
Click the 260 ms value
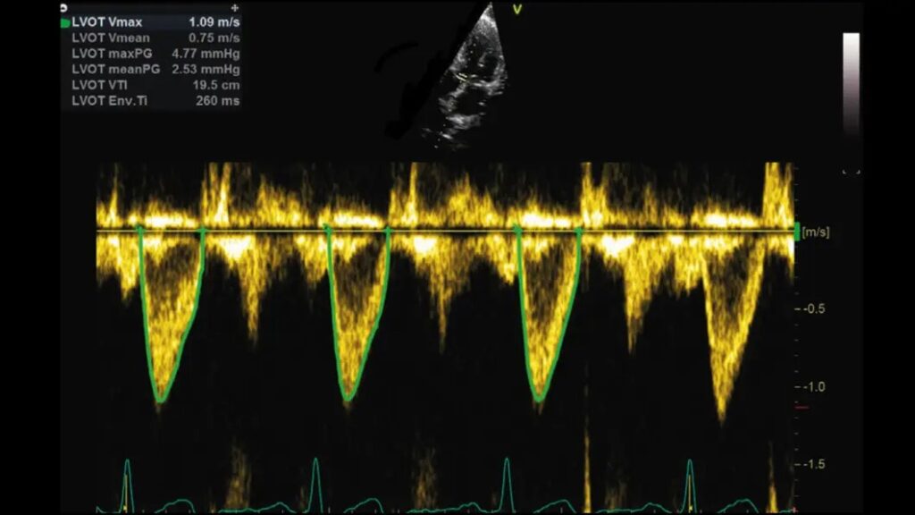218,101
